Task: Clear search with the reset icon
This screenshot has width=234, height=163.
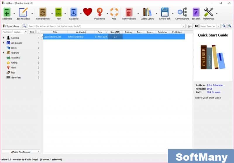Action: [x=196, y=26]
